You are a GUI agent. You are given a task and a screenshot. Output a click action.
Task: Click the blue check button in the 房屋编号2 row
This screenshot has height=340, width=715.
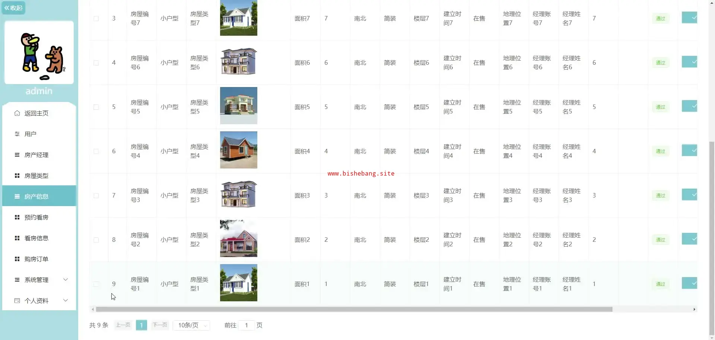pyautogui.click(x=689, y=239)
